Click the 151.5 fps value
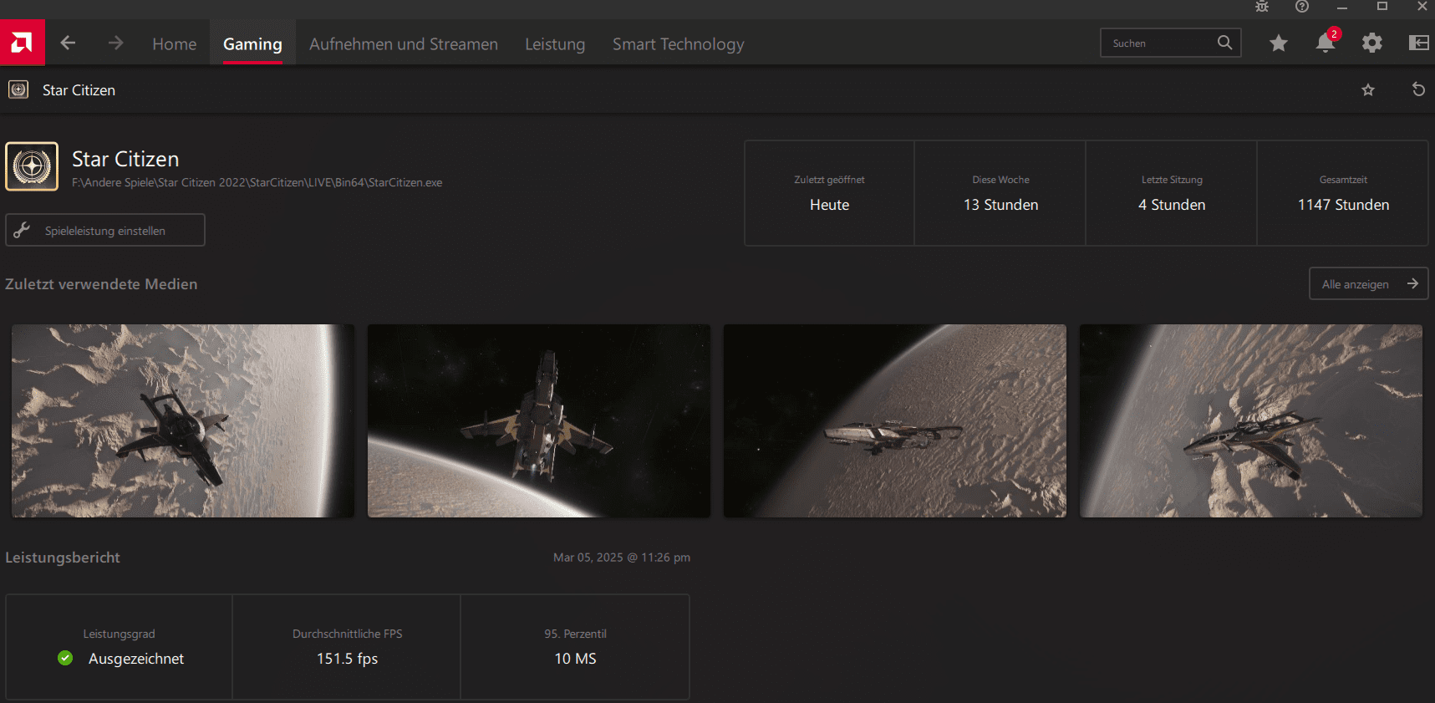The height and width of the screenshot is (703, 1435). click(x=347, y=659)
